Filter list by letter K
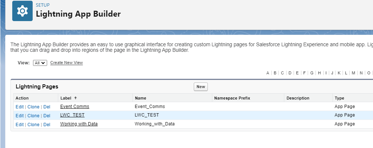This screenshot has height=148, width=373. point(339,73)
